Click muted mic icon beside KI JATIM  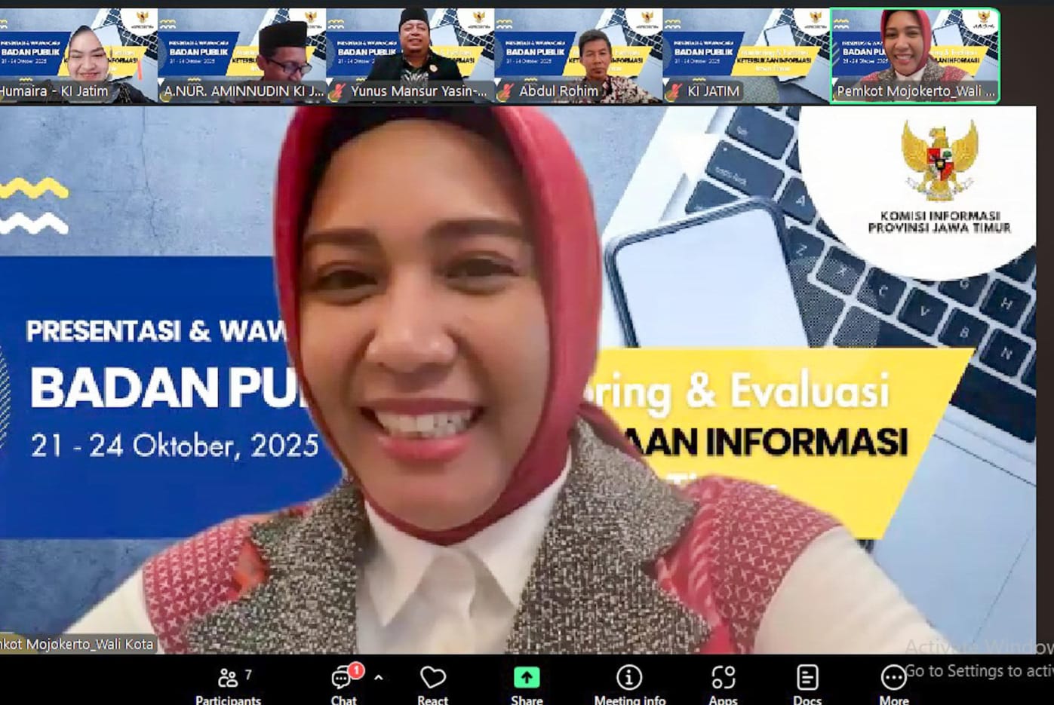point(674,92)
